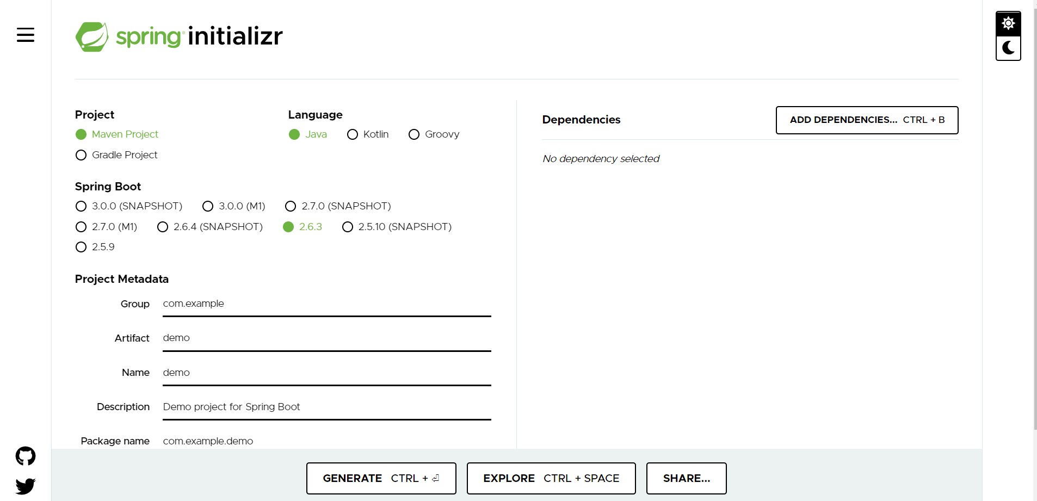Open the hamburger side menu
1037x501 pixels.
26,35
